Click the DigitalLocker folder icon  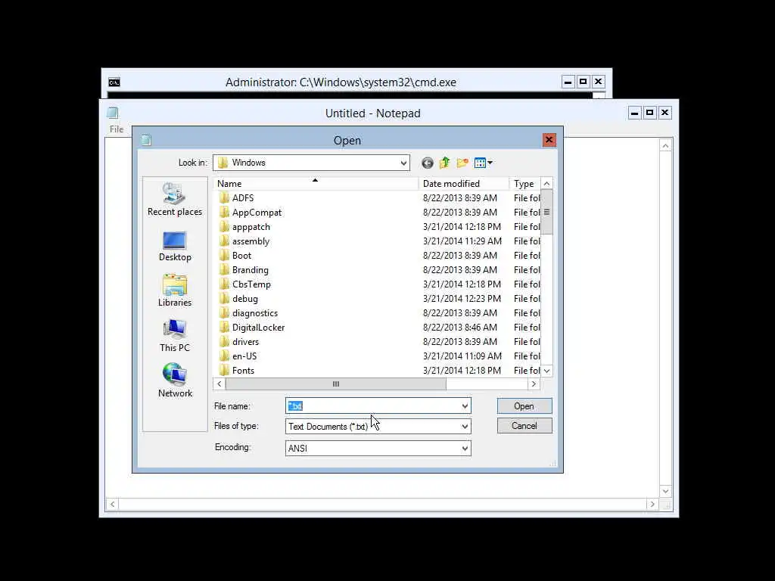[x=224, y=327]
